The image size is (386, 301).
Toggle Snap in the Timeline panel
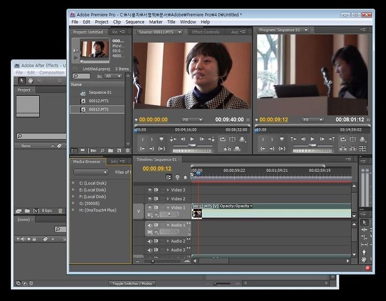(169, 177)
